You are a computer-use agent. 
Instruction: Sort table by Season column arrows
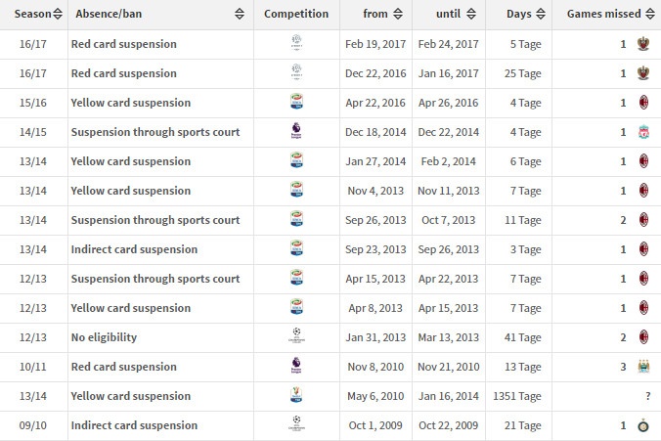(58, 15)
